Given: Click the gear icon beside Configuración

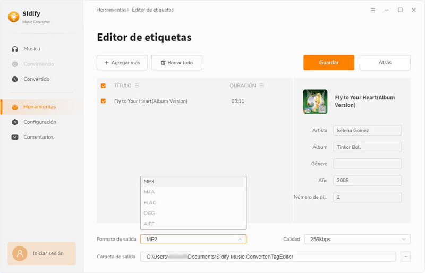Looking at the screenshot, I should click(15, 122).
